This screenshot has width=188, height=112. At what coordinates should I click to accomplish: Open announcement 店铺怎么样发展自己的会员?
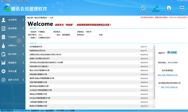[90, 58]
